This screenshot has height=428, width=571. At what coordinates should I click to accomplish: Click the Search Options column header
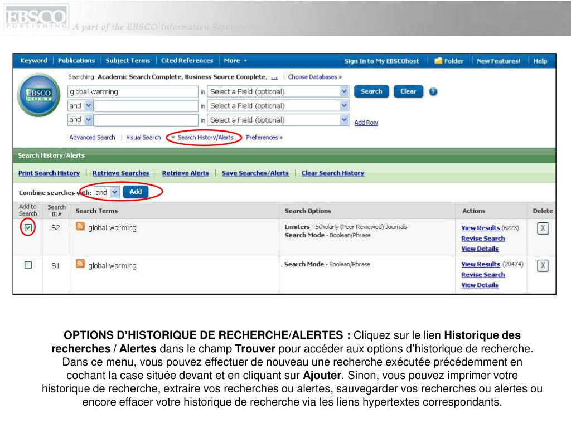pyautogui.click(x=308, y=211)
